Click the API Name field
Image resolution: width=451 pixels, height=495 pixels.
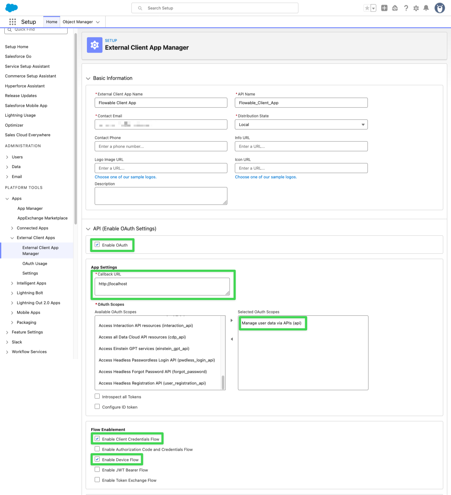[301, 103]
